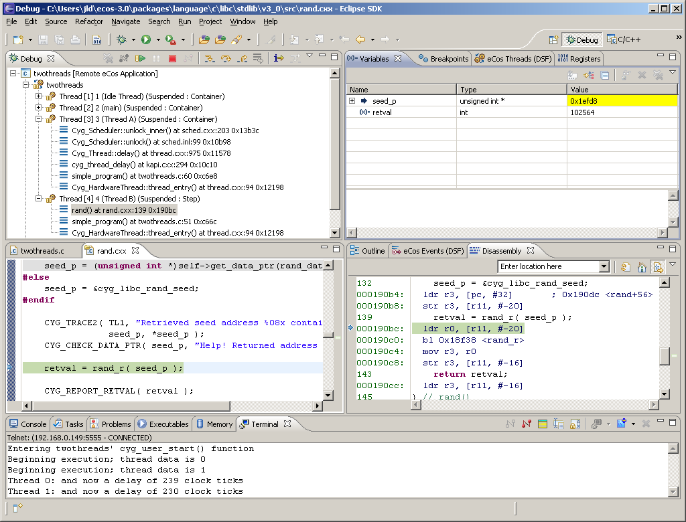Toggle Show Source icon in Disassembly view

click(x=658, y=266)
